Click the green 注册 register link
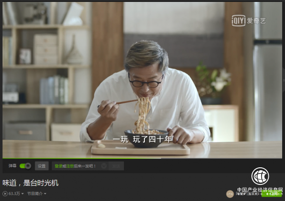The height and width of the screenshot is (201, 285). 70,166
